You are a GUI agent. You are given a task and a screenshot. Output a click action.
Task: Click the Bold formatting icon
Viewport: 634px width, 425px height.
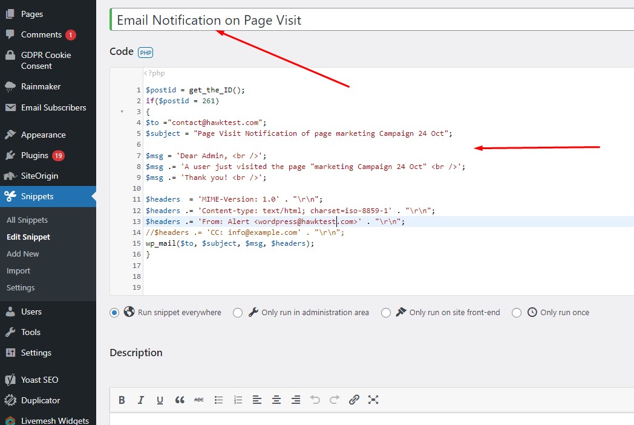[122, 400]
